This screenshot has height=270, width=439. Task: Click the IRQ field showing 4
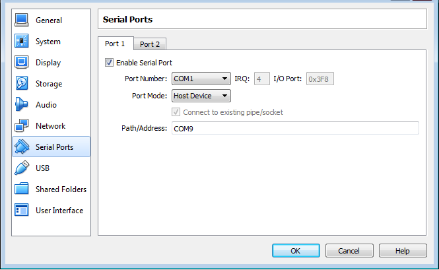(x=262, y=79)
